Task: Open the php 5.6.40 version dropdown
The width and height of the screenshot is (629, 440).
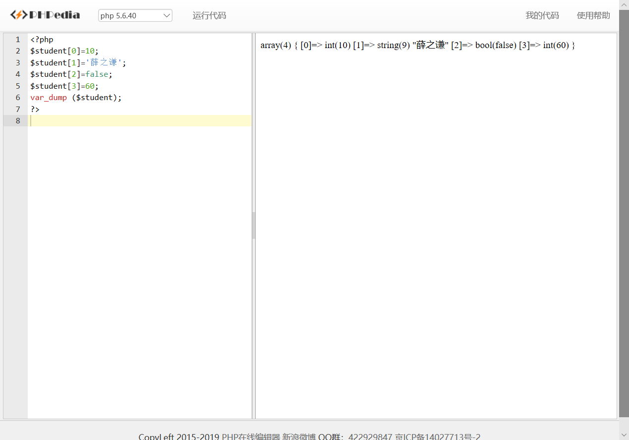Action: [x=135, y=15]
